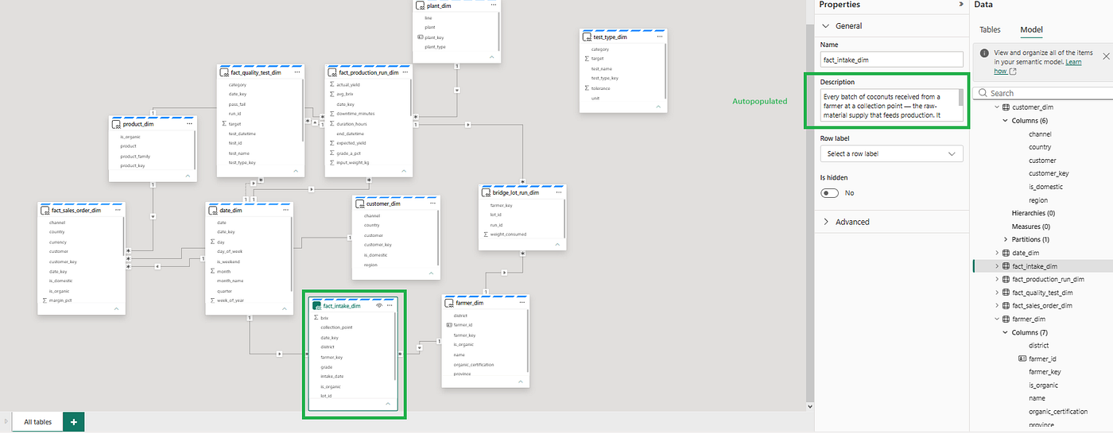1113x434 pixels.
Task: Click the table icon on test_type_dim card header
Action: tap(588, 37)
